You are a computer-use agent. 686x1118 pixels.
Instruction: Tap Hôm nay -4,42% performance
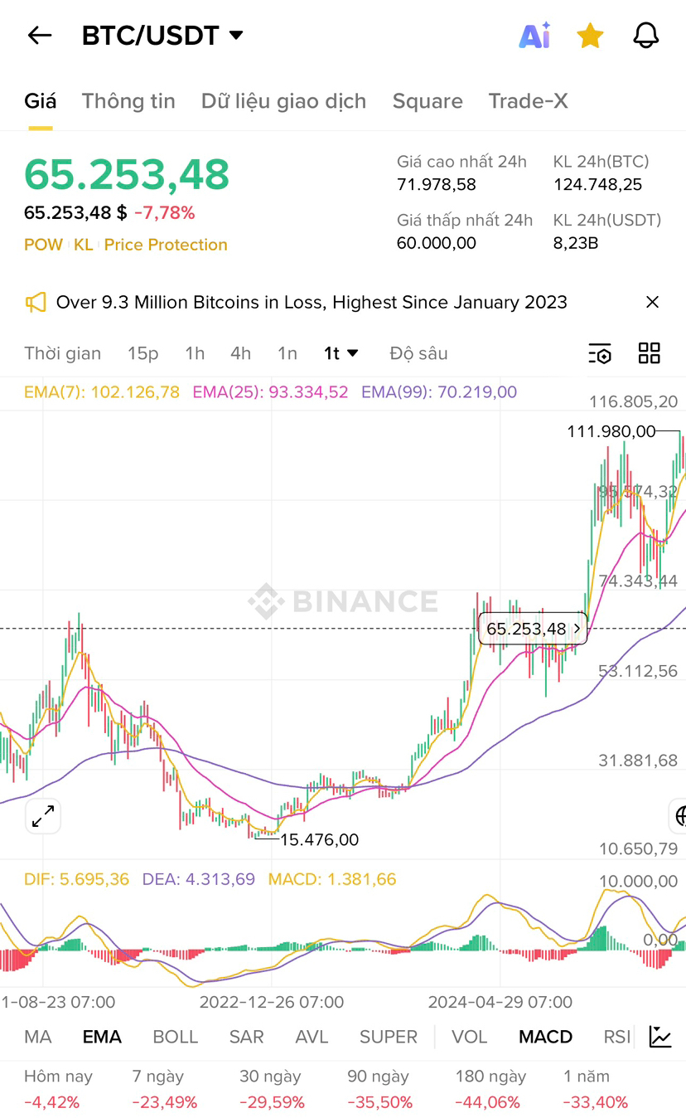pyautogui.click(x=58, y=1089)
